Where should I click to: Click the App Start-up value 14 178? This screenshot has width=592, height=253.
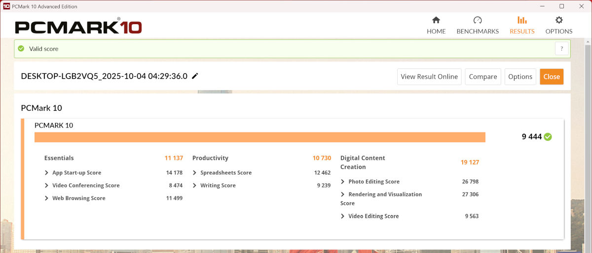174,173
